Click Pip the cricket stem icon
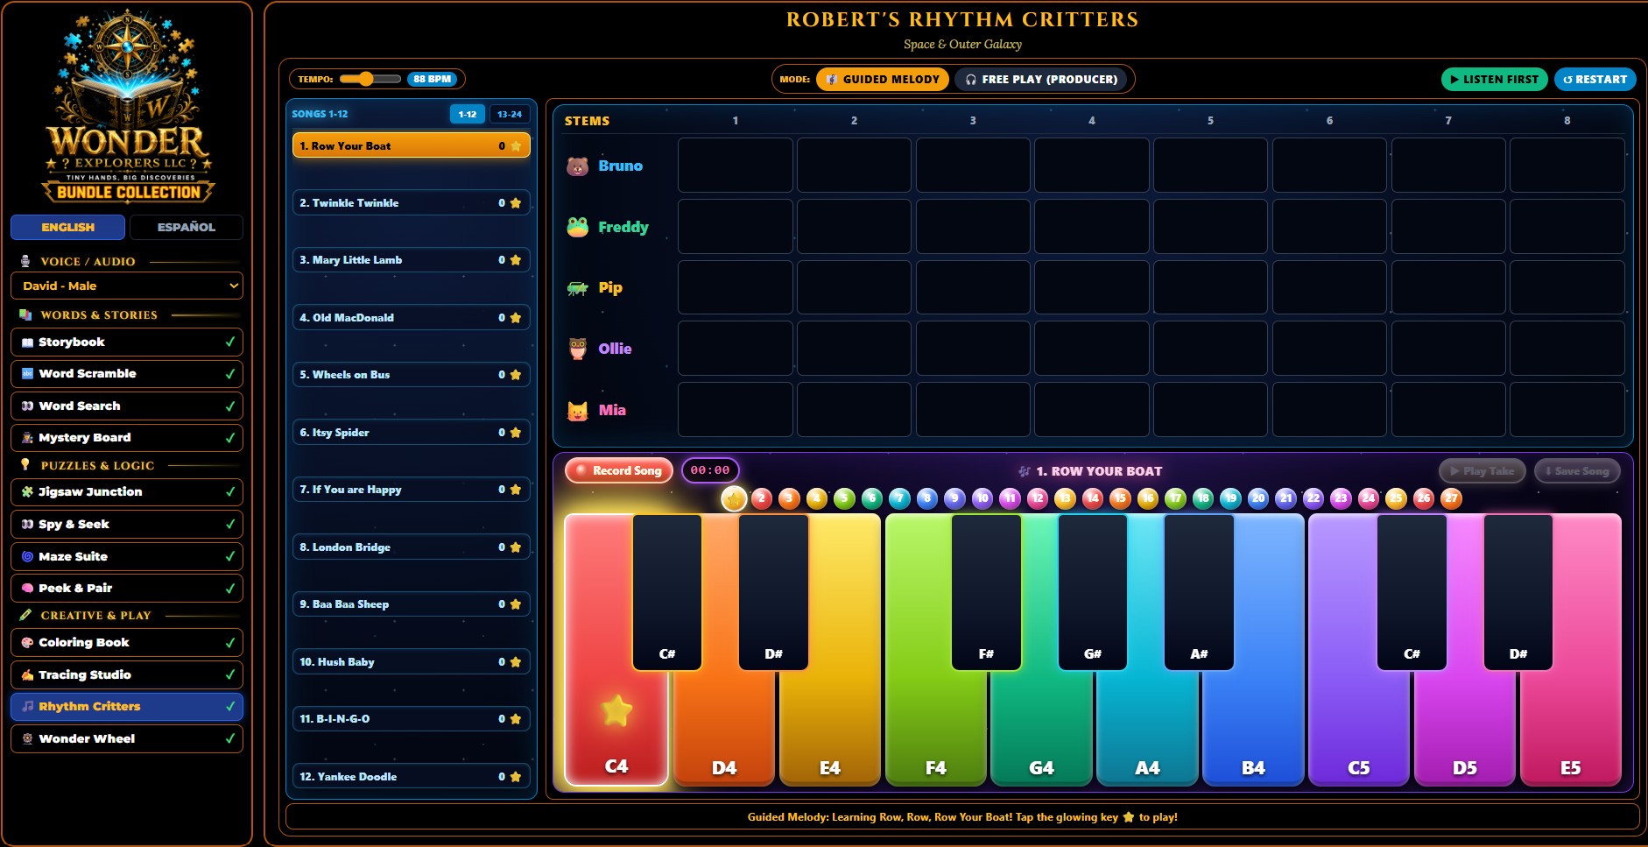The height and width of the screenshot is (847, 1648). point(577,287)
